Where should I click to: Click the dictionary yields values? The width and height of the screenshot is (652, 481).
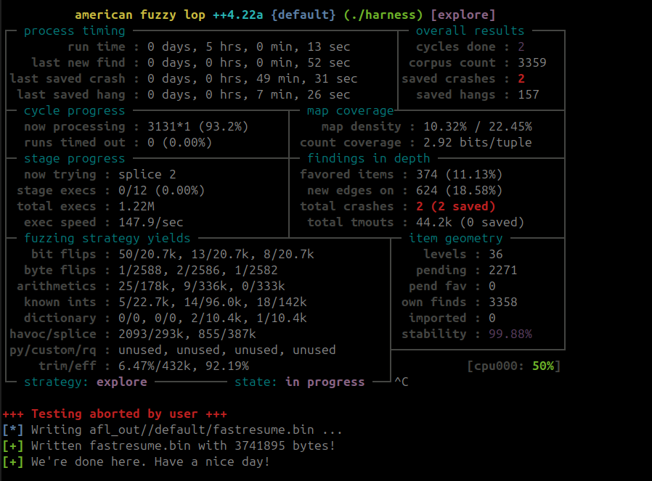(213, 318)
